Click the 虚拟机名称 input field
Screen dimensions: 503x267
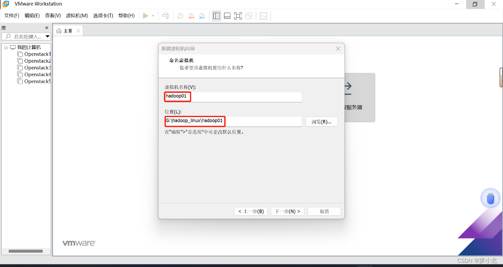click(233, 97)
